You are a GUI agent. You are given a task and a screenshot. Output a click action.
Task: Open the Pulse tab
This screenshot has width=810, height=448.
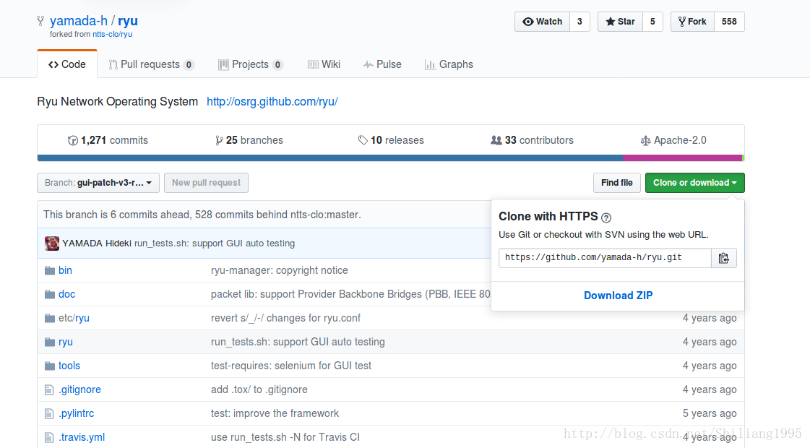[x=382, y=64]
